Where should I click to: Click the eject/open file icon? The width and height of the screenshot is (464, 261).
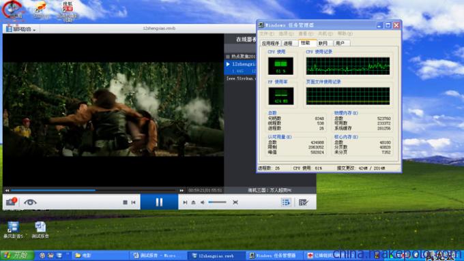pos(193,202)
